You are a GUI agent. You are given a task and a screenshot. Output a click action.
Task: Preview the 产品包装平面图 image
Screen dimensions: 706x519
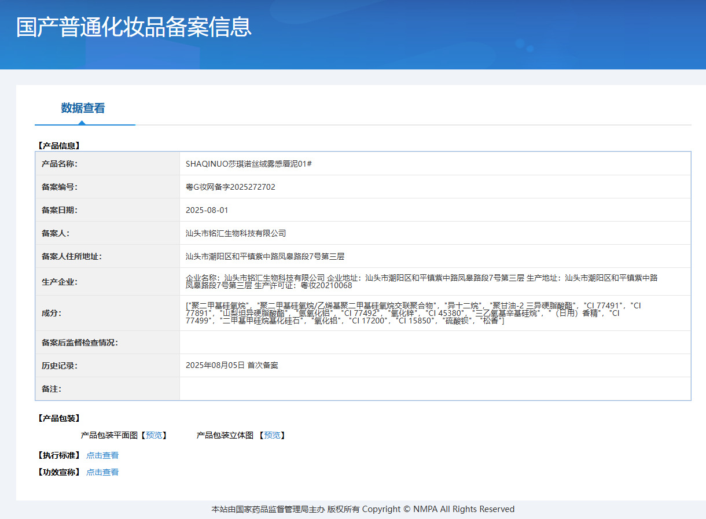pyautogui.click(x=154, y=435)
